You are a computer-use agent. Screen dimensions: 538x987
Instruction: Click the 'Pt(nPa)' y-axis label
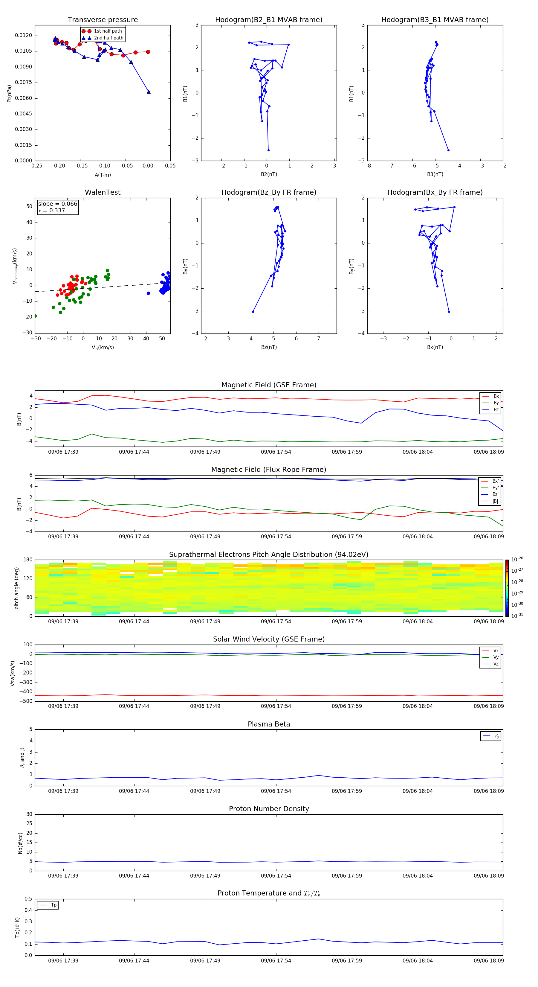9,93
